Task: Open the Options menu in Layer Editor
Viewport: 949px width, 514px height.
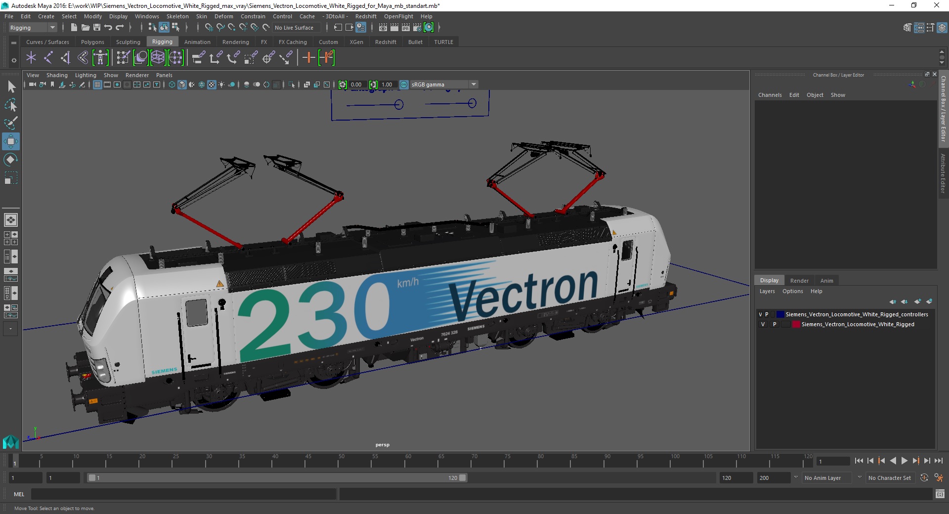Action: [792, 291]
